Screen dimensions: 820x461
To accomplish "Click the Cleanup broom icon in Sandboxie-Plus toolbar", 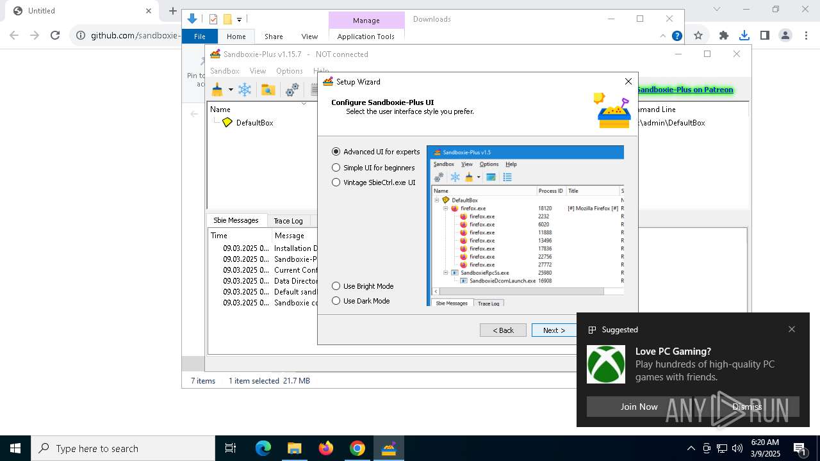I will [x=217, y=90].
